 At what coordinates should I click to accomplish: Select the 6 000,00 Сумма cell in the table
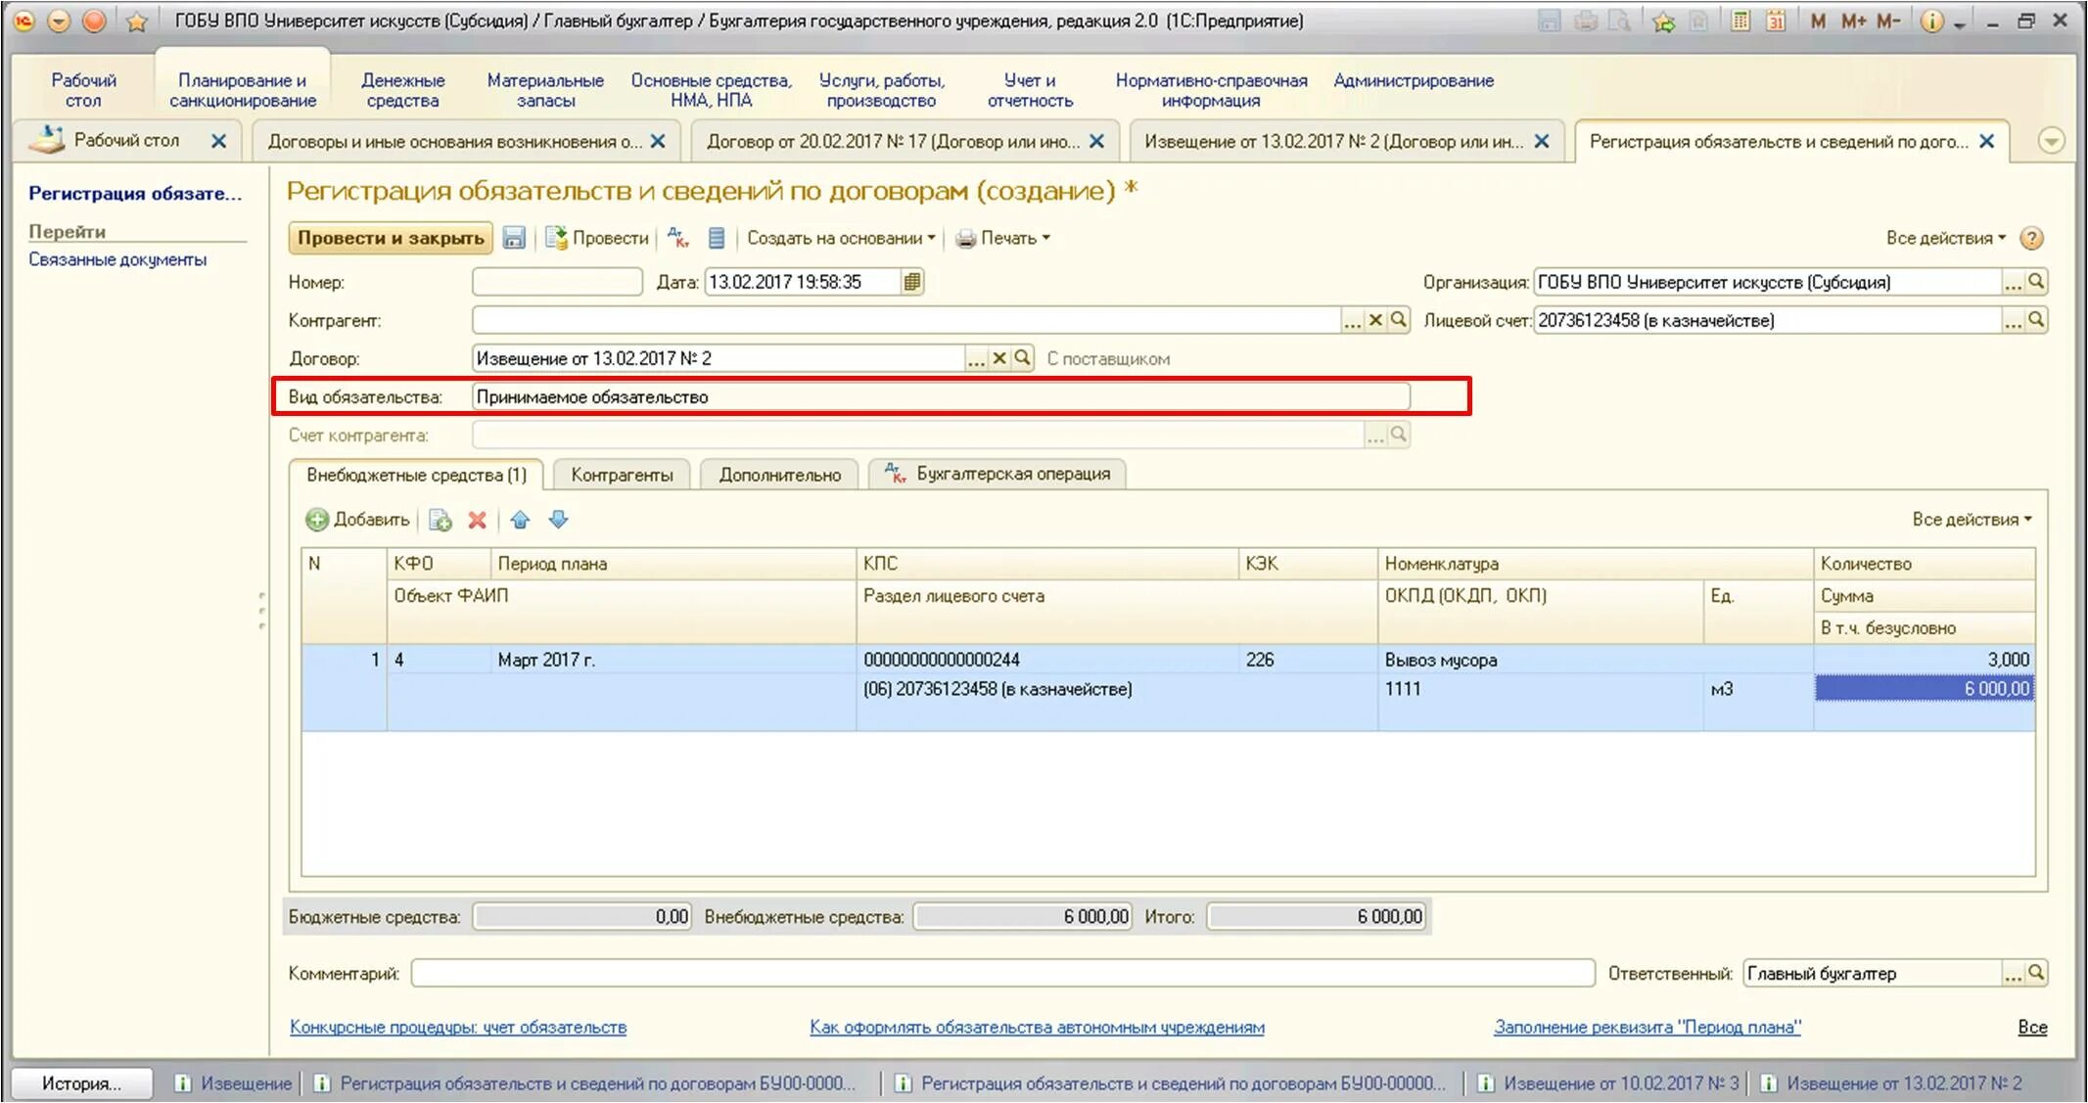coord(1924,689)
